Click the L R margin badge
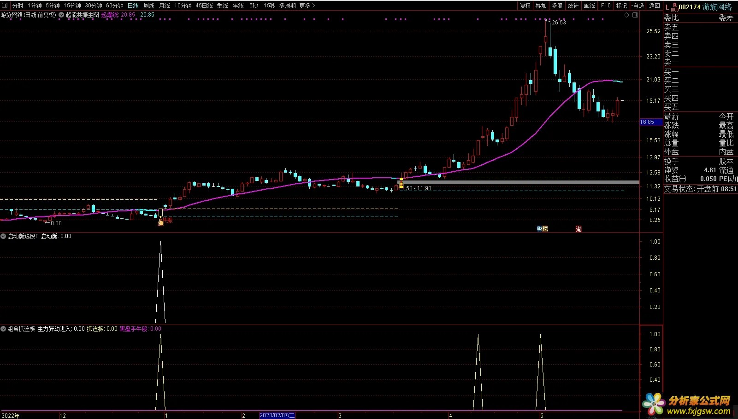 tap(672, 7)
